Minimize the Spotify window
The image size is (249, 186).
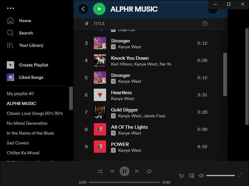coord(215,4)
